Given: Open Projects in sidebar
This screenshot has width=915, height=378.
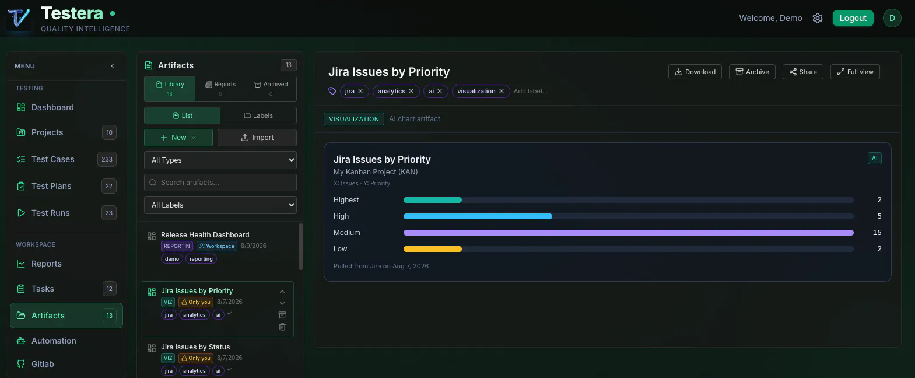Looking at the screenshot, I should 66,132.
